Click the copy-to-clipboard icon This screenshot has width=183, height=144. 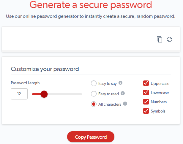(x=160, y=39)
